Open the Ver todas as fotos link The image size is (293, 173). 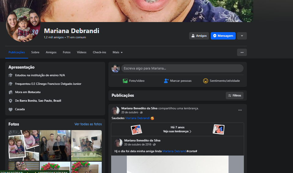click(x=88, y=124)
